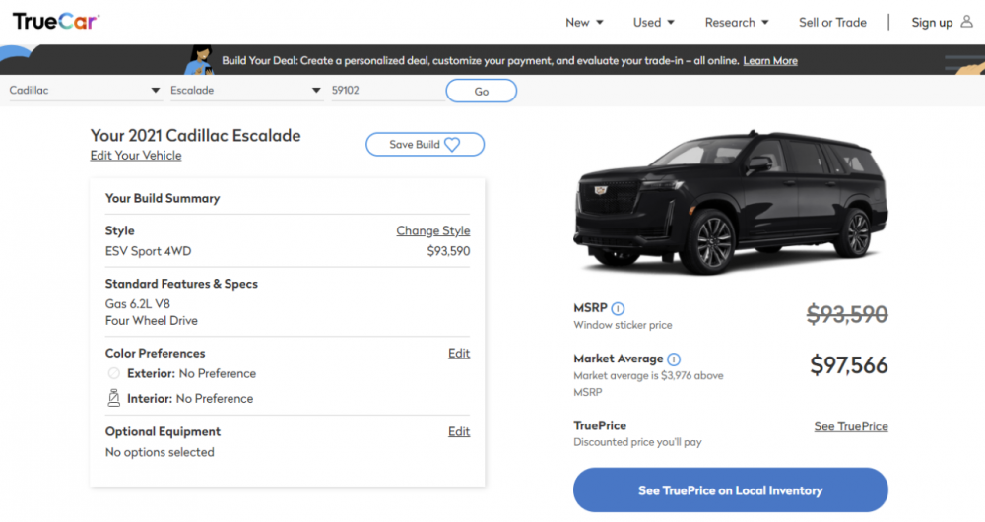The height and width of the screenshot is (522, 985).
Task: Click the exterior color circle swatch
Action: tap(114, 373)
